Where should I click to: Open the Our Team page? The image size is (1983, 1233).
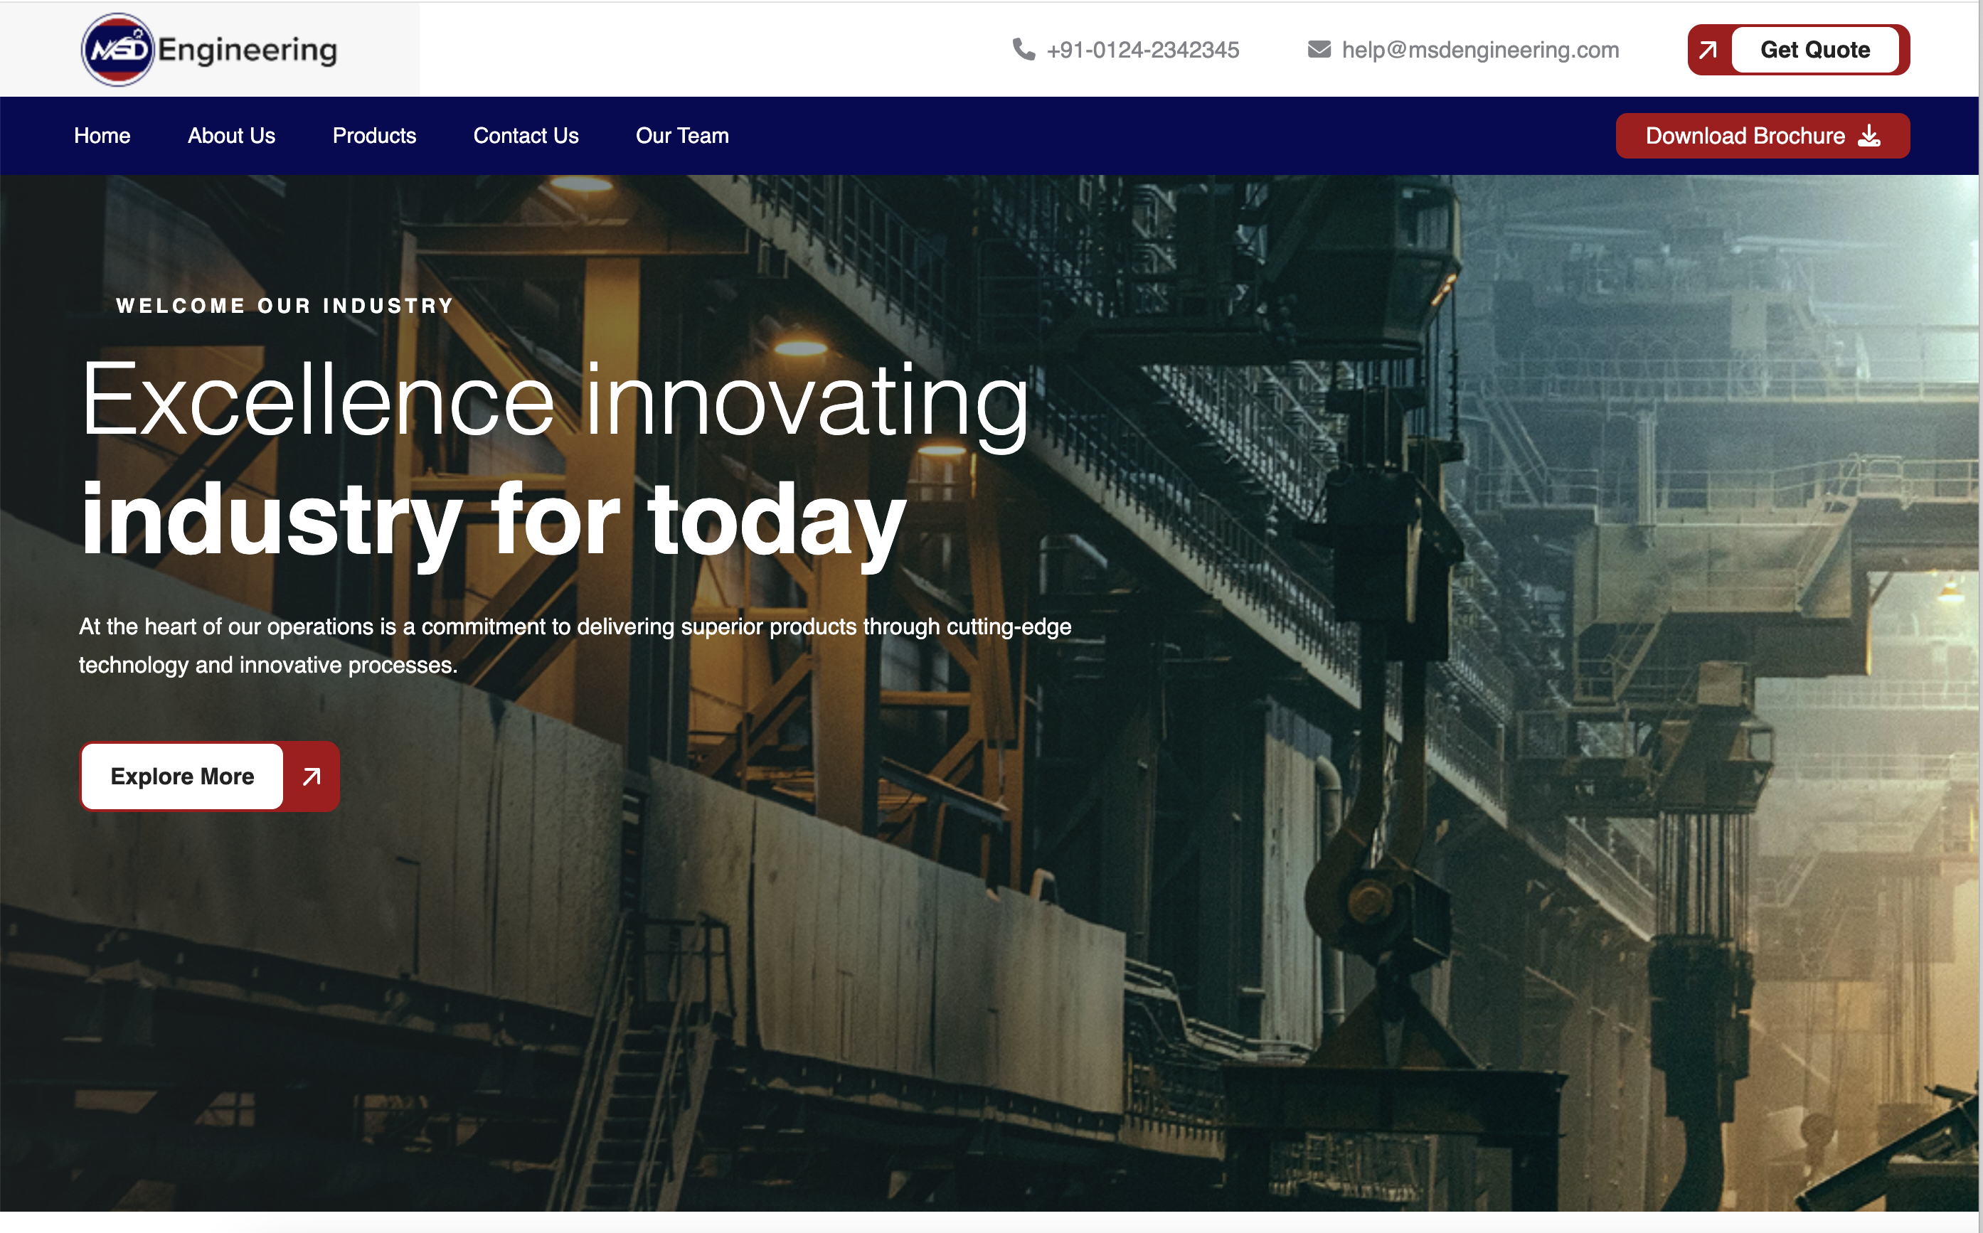[x=682, y=135]
